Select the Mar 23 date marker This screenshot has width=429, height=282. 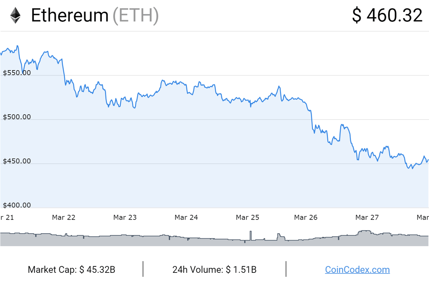tap(125, 217)
